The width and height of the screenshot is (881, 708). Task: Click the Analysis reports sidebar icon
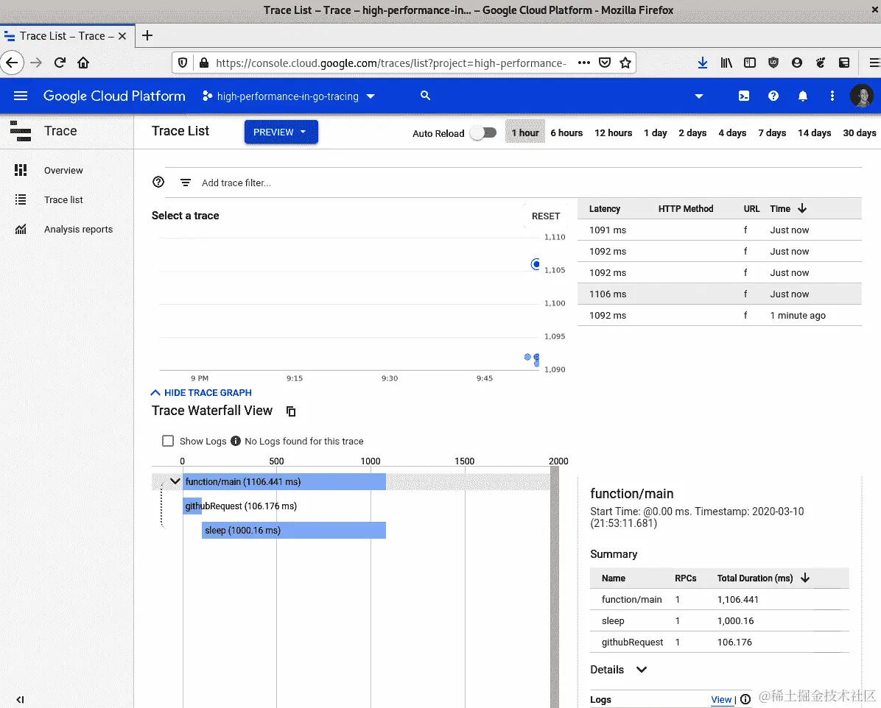click(x=21, y=229)
